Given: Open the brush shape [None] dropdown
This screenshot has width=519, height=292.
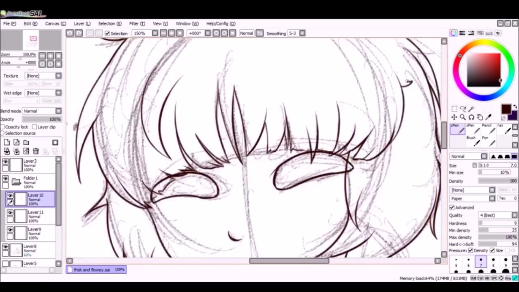Looking at the screenshot, I should [x=492, y=190].
